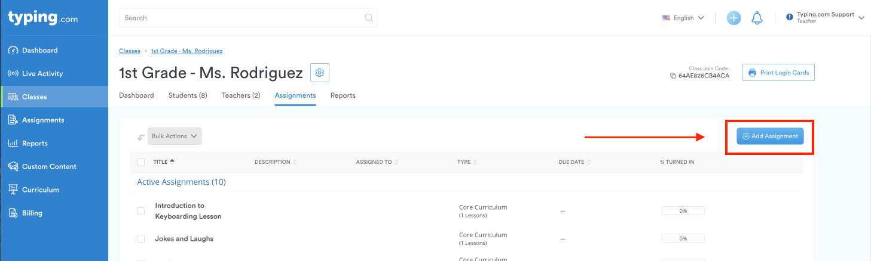
Task: Expand the Bulk Actions dropdown
Action: [x=175, y=136]
